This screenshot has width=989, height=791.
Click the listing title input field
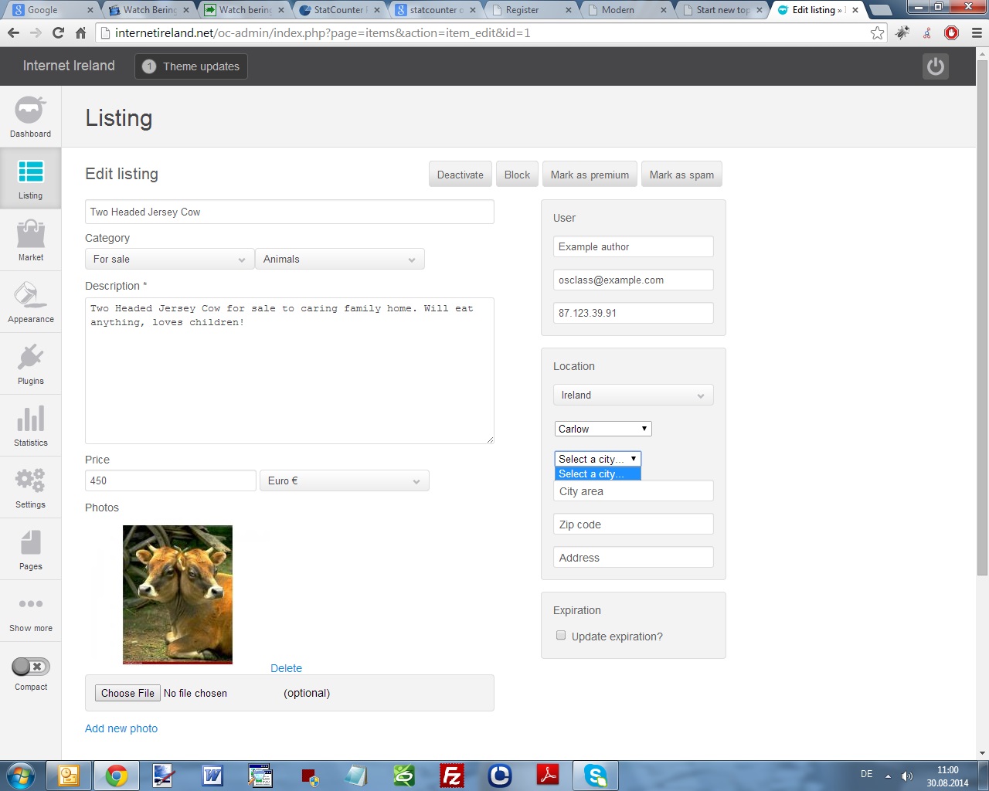pos(290,212)
